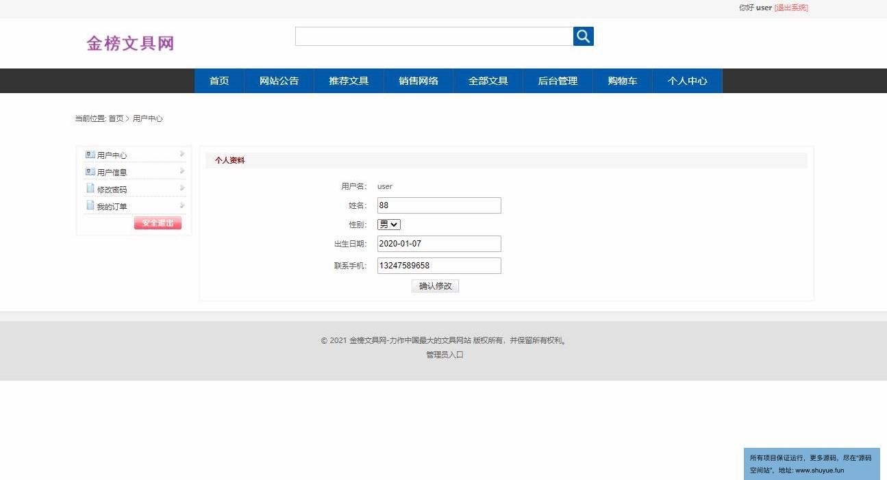Go to 首页 in navigation bar

pyautogui.click(x=219, y=81)
